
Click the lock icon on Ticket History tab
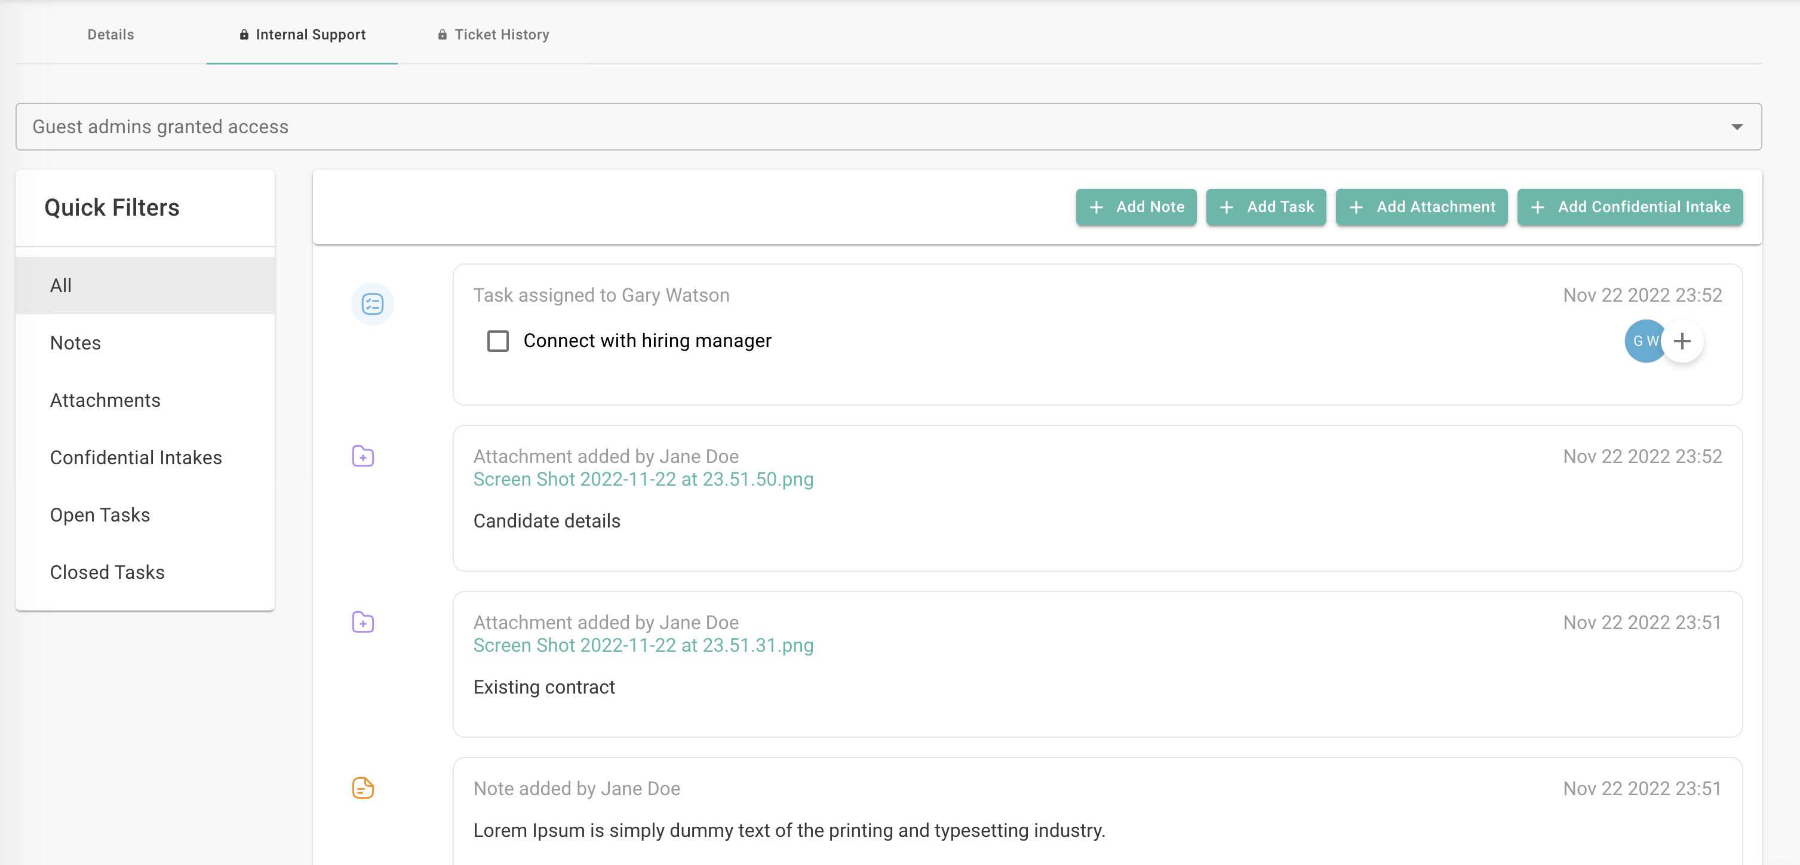(443, 35)
